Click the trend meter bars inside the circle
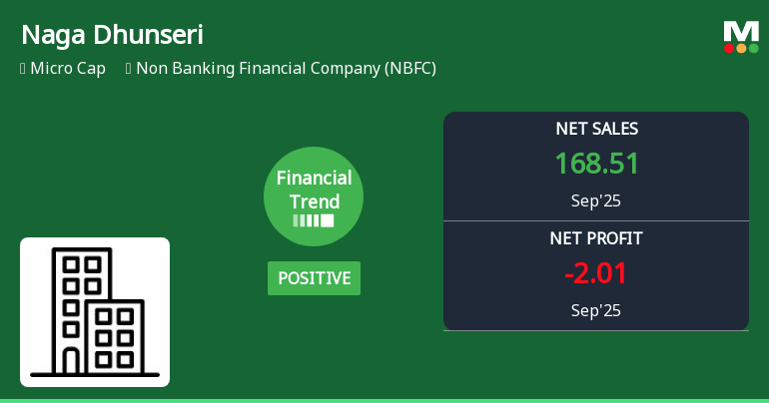The height and width of the screenshot is (403, 769). (x=314, y=220)
